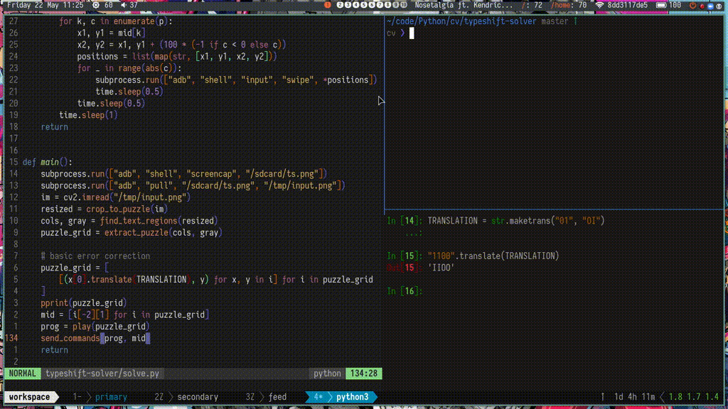Viewport: 728px width, 409px height.
Task: Switch to workspace 5 circle in top bar
Action: point(363,5)
